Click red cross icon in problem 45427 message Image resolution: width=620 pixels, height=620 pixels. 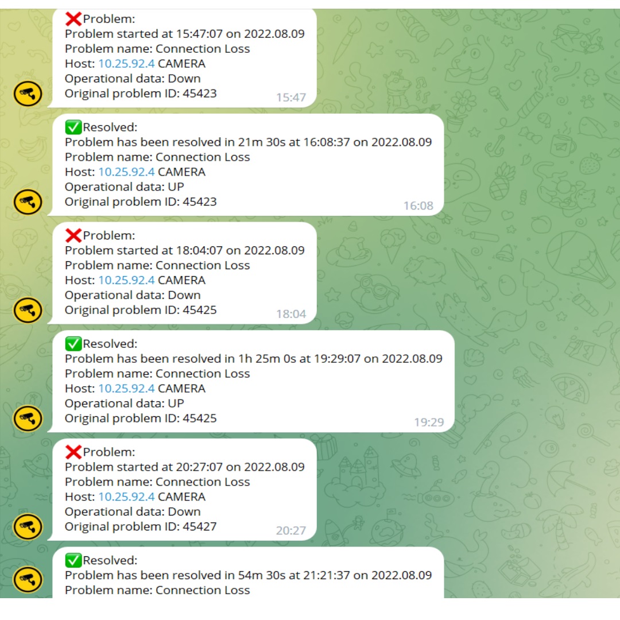pyautogui.click(x=73, y=452)
